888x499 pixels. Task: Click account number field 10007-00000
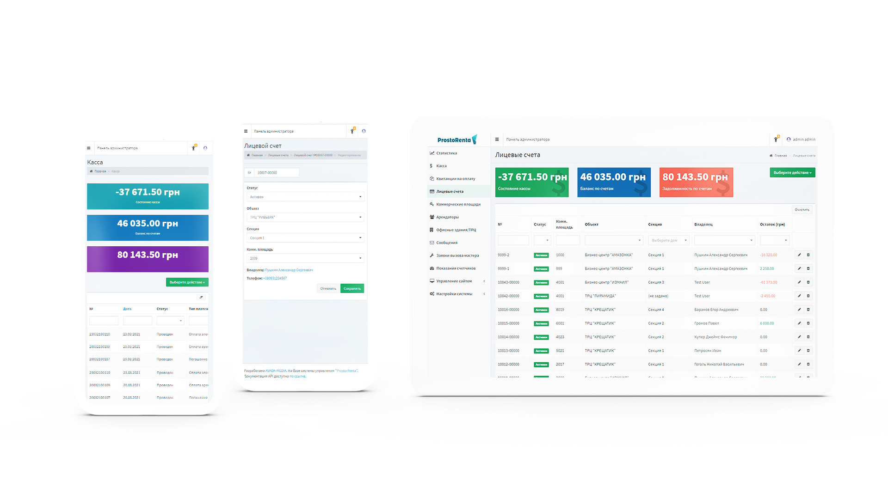coord(277,173)
